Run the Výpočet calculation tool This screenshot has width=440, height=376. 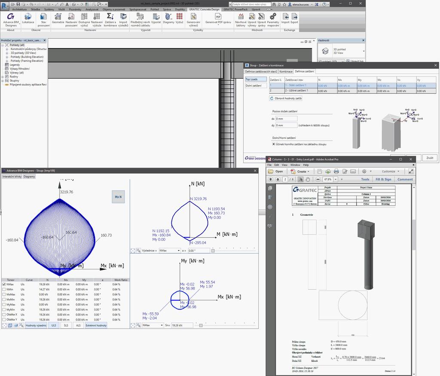(x=156, y=18)
